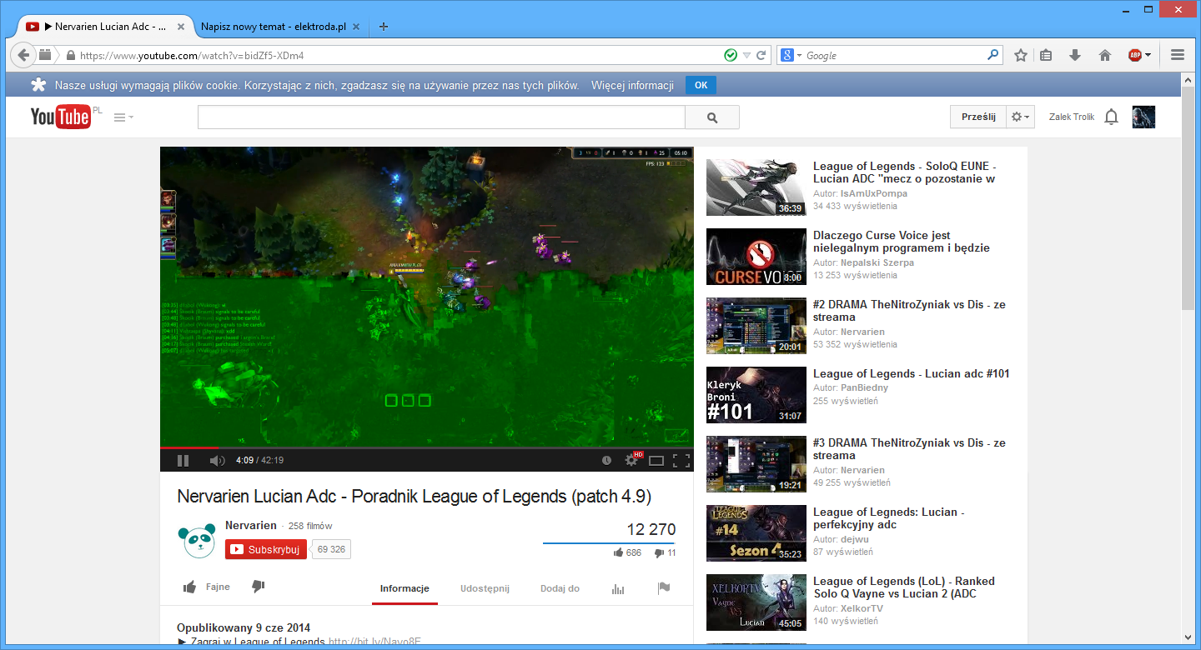Image resolution: width=1201 pixels, height=650 pixels.
Task: Click the Subskrybuj button
Action: [x=266, y=549]
